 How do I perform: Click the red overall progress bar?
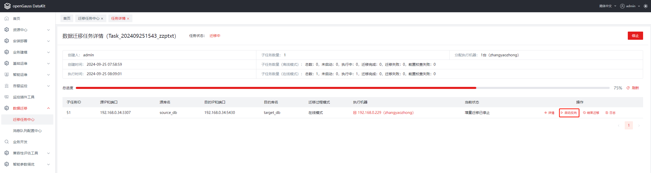[276, 88]
